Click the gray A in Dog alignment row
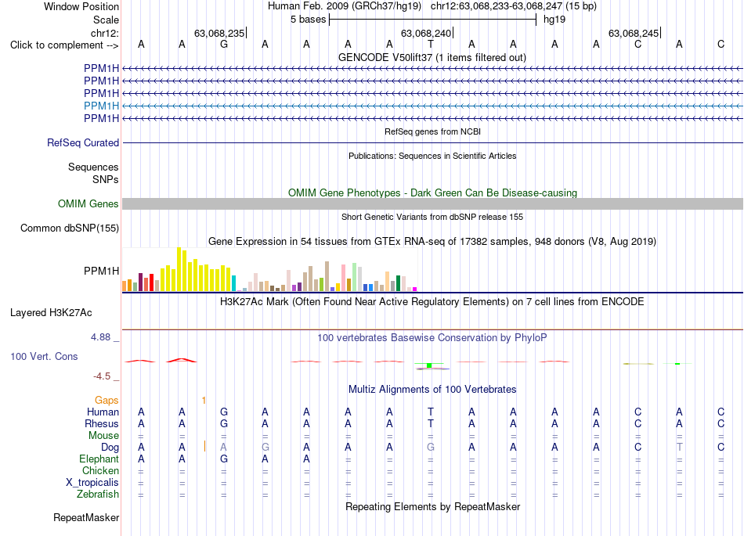Viewport: 744px width, 536px height. pyautogui.click(x=223, y=447)
